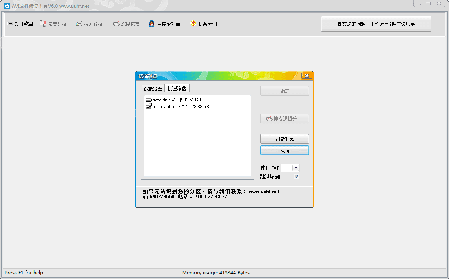The image size is (449, 279).
Task: Click the Contact Us question mark icon
Action: 193,24
